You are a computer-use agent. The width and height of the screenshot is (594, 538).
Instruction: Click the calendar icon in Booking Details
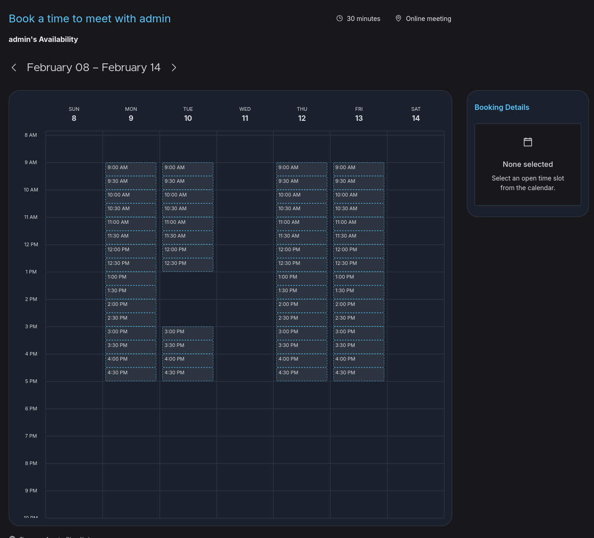tap(528, 142)
